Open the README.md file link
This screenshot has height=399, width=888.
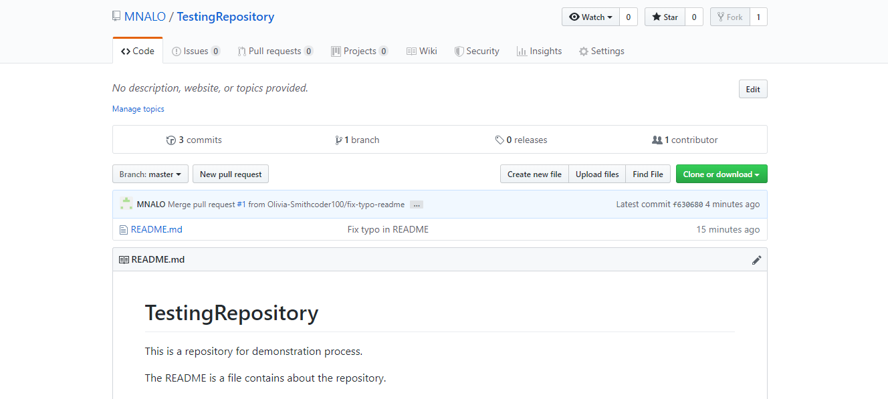pos(156,229)
